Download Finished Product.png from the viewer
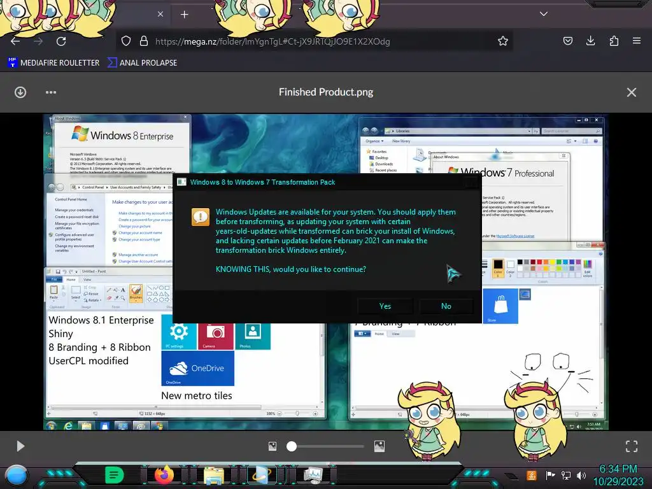This screenshot has height=489, width=652. coord(20,92)
